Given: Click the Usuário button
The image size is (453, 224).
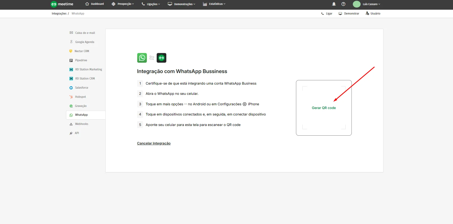Looking at the screenshot, I should point(373,14).
